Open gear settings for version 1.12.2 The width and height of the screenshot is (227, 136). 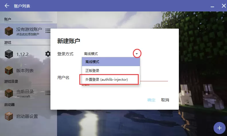48,54
